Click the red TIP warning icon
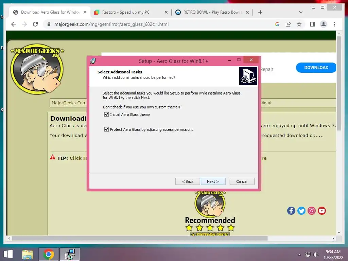Viewport: 348px width, 261px height. pyautogui.click(x=53, y=157)
